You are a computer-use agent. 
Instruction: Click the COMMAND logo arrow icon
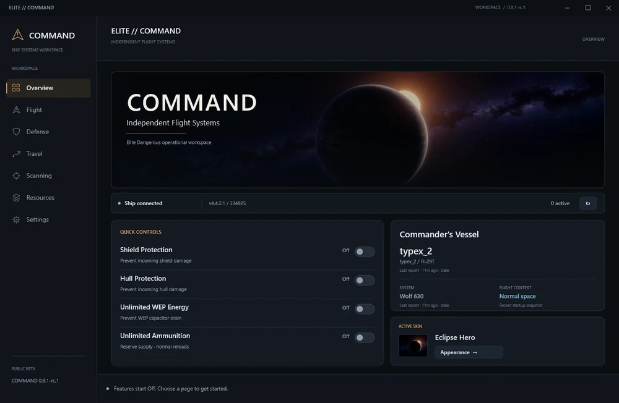pyautogui.click(x=17, y=35)
